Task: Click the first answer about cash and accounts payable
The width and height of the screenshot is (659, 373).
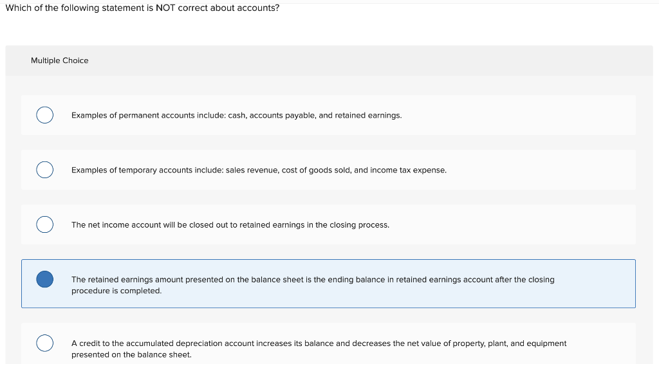Action: click(x=236, y=115)
